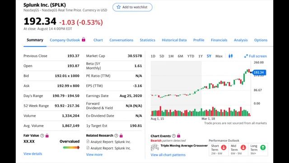Screen dimensions: 289x163
Task: Open the first Analyst Report: Splunk Inc. link
Action: coord(111,142)
